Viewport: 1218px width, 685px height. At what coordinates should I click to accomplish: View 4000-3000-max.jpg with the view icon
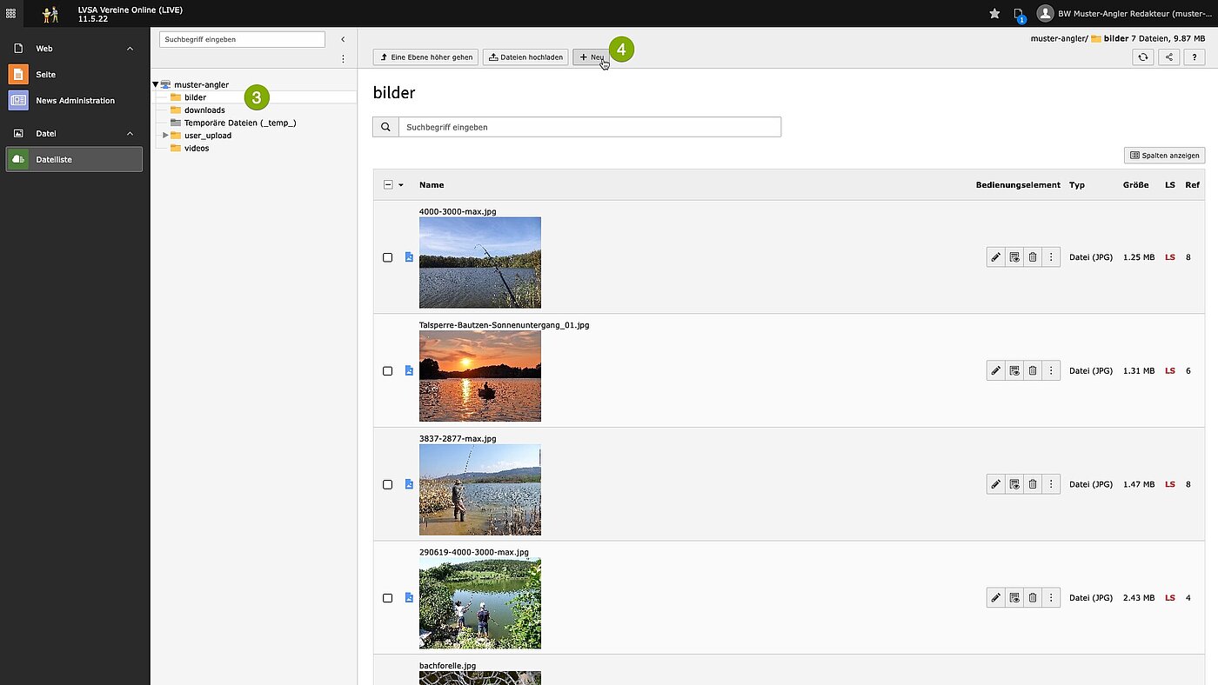1014,257
